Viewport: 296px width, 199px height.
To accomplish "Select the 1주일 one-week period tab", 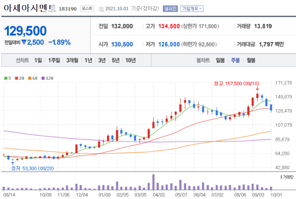I will [x=54, y=60].
